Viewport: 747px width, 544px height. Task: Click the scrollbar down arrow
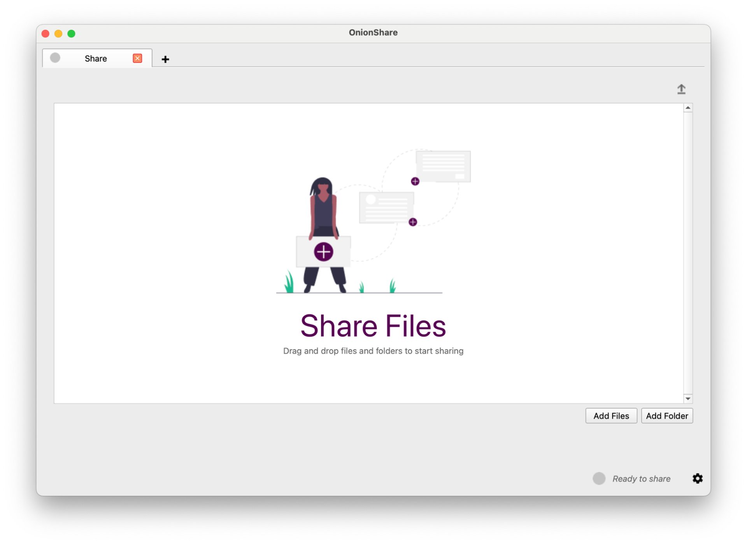[x=688, y=399]
